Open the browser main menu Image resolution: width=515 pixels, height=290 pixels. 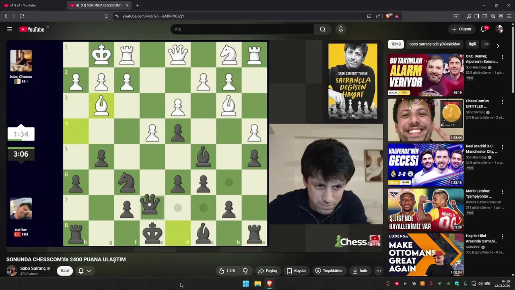click(509, 16)
